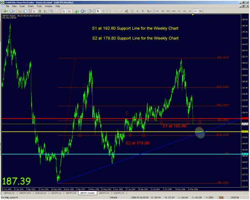Click Default profile in status bar
The image size is (250, 200).
[114, 198]
